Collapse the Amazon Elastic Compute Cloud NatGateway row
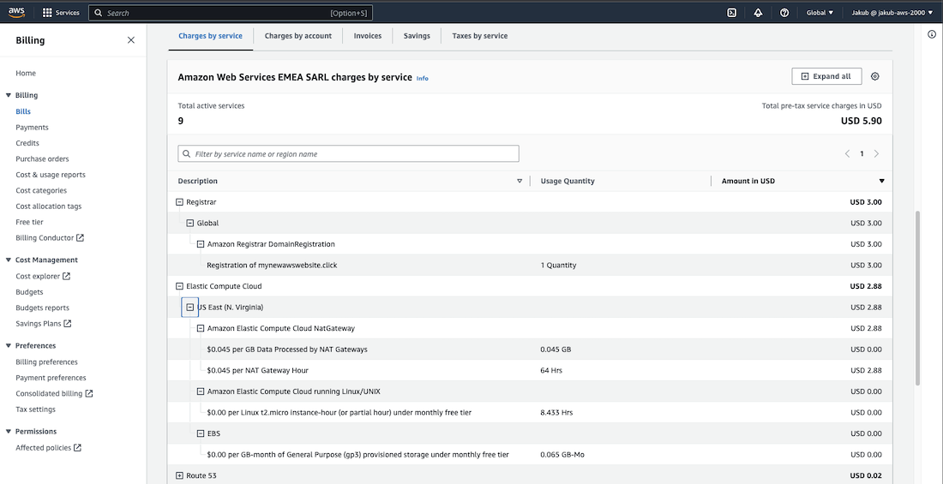The width and height of the screenshot is (943, 484). pyautogui.click(x=201, y=328)
